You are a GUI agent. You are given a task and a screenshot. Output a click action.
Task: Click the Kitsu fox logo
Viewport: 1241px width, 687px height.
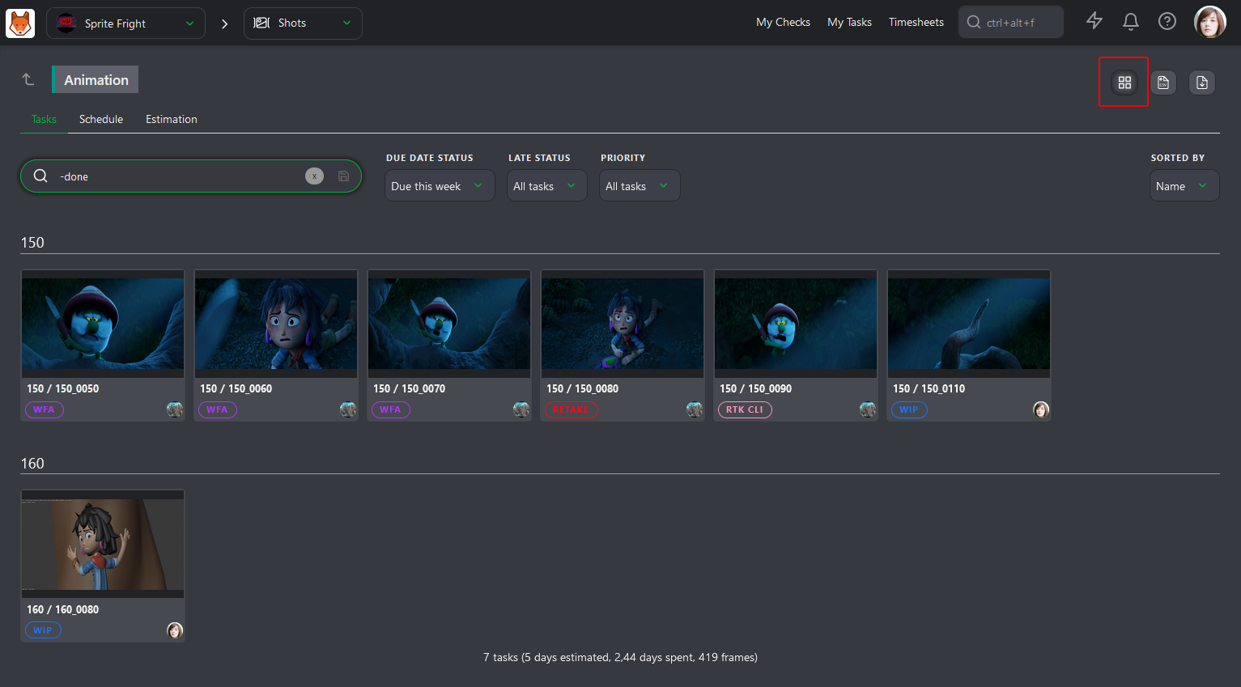click(20, 23)
